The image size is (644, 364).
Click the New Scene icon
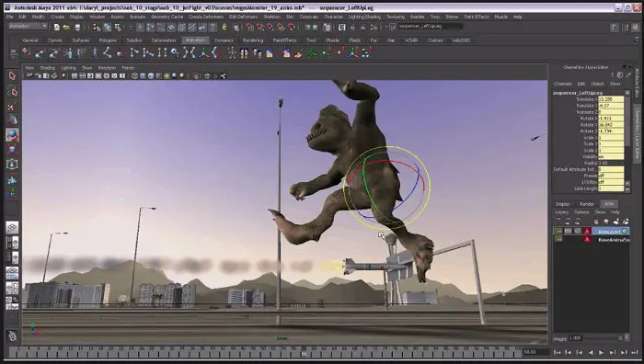click(x=57, y=27)
